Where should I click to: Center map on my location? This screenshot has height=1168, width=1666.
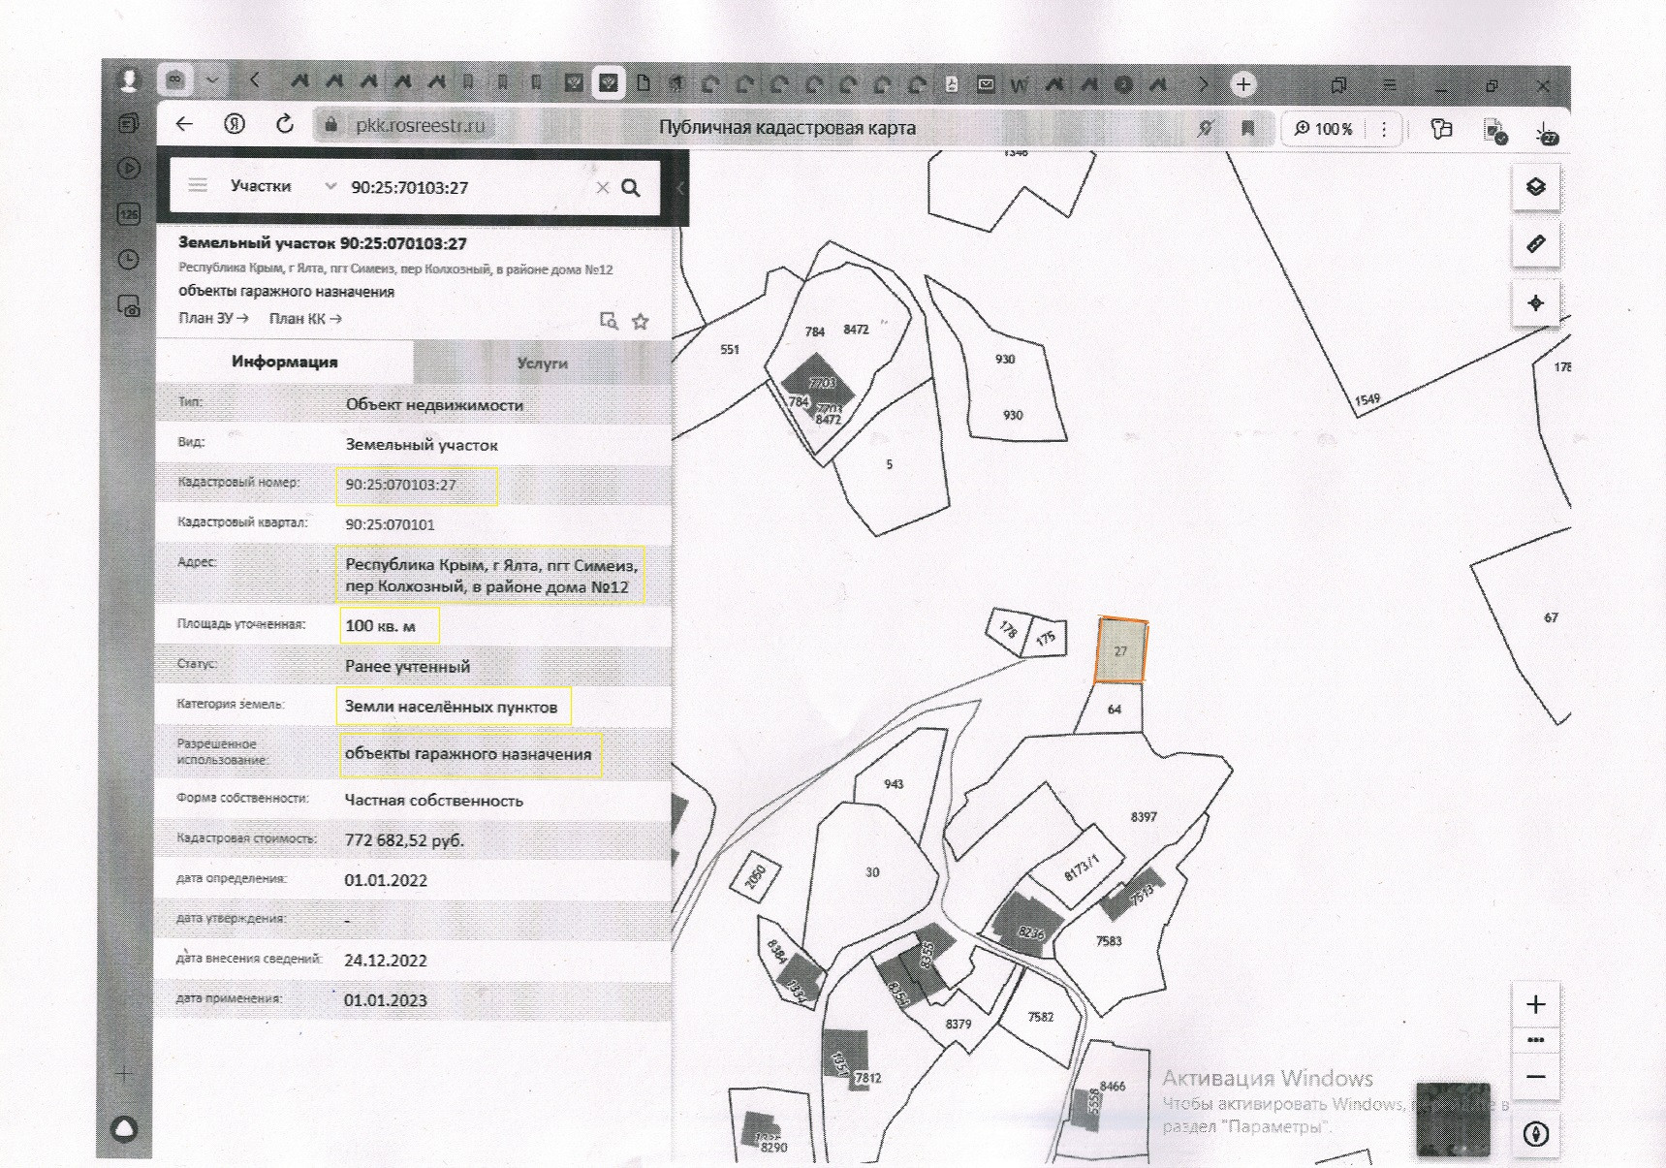1535,302
